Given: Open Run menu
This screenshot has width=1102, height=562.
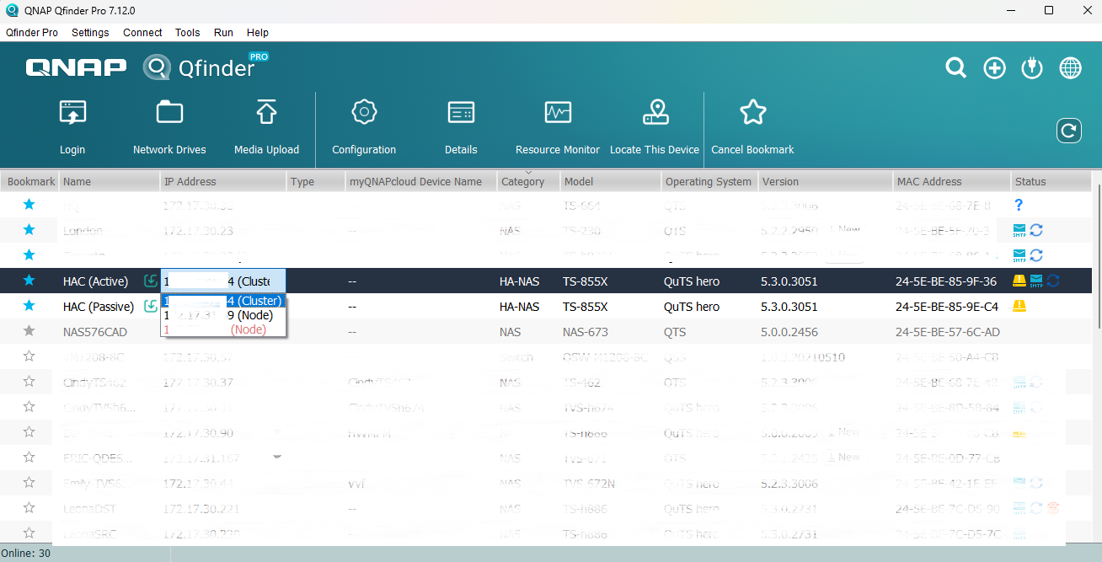Looking at the screenshot, I should click(x=223, y=33).
